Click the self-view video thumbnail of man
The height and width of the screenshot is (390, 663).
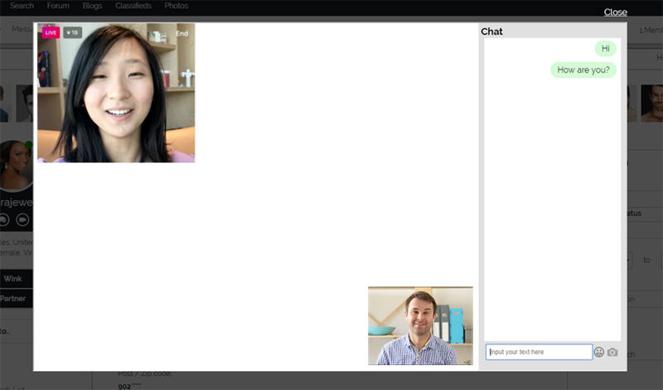click(420, 325)
